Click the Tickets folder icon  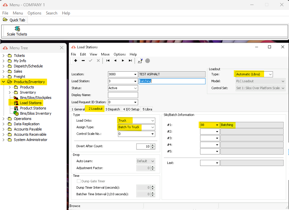10,56
